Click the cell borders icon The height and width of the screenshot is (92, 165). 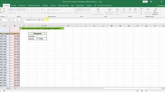[20, 13]
